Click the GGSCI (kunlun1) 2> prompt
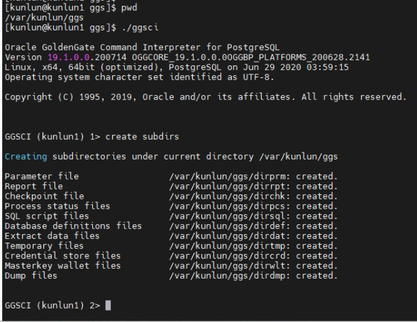The image size is (417, 322). (52, 305)
